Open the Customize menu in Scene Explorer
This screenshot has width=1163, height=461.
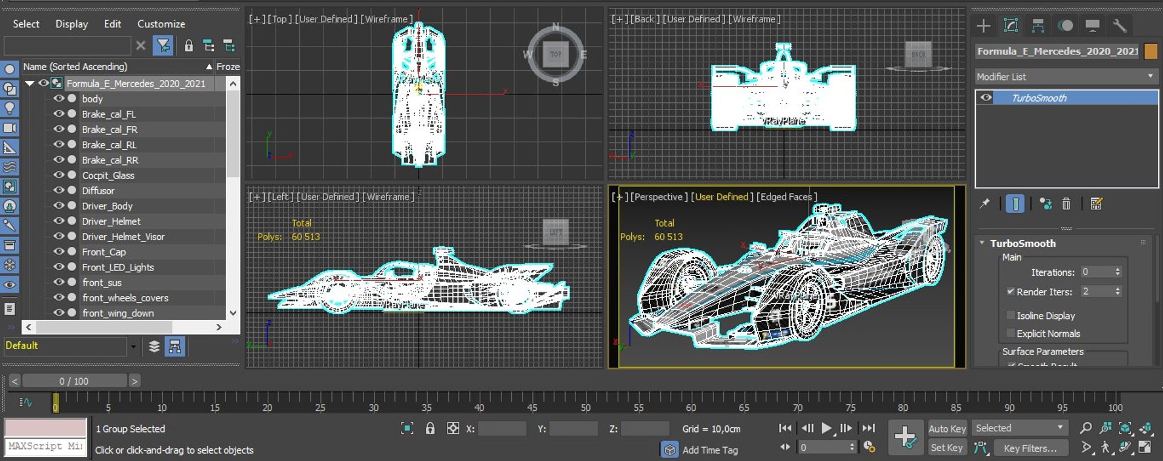tap(161, 24)
